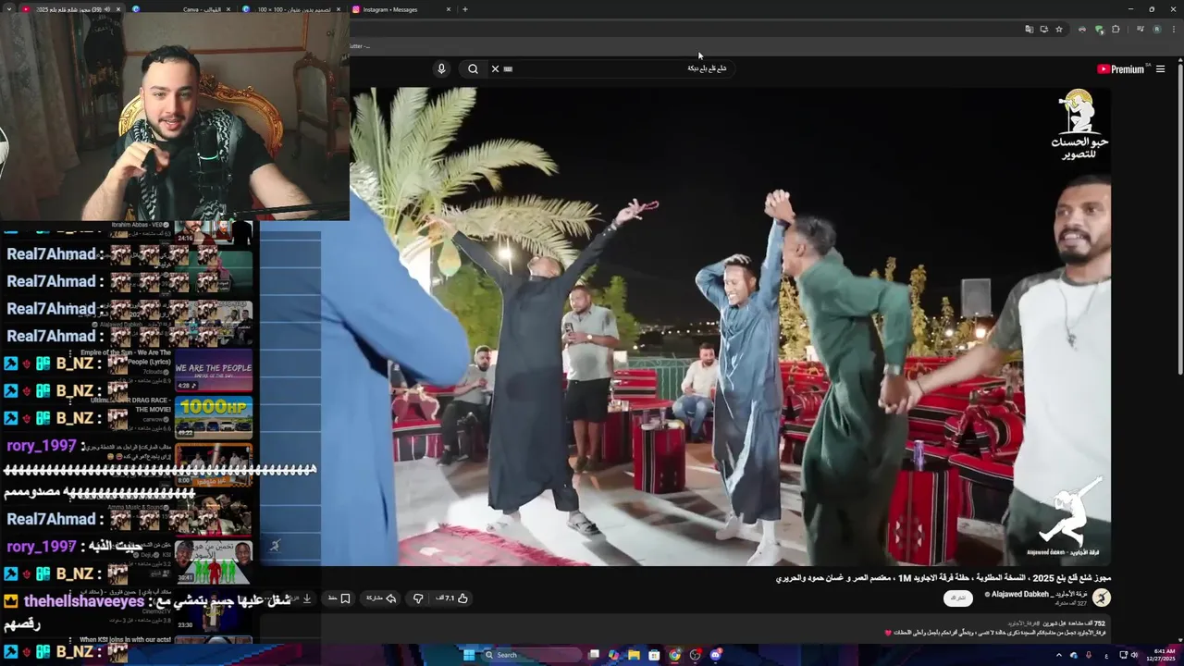Viewport: 1184px width, 666px height.
Task: Open Discord from the taskbar
Action: (716, 655)
